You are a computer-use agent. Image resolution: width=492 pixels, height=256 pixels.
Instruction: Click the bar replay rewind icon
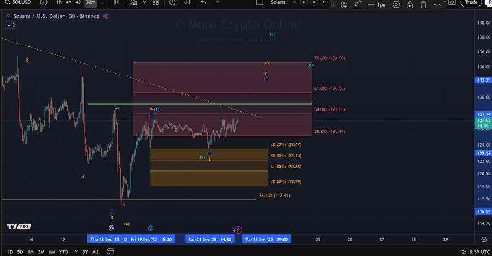(x=186, y=3)
